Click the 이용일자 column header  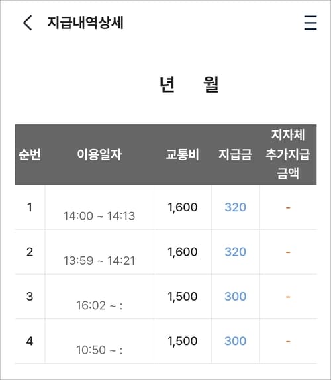99,154
